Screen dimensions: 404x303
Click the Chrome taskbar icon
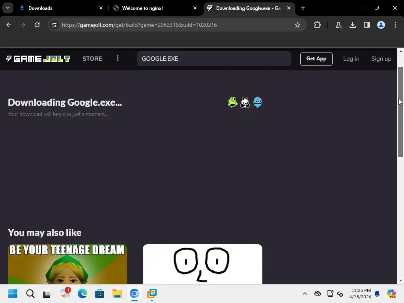(135, 294)
